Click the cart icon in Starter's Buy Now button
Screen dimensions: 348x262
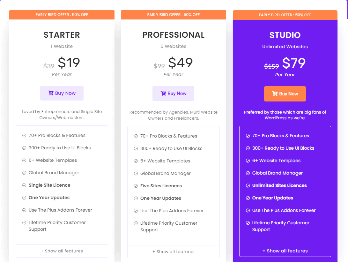(50, 93)
